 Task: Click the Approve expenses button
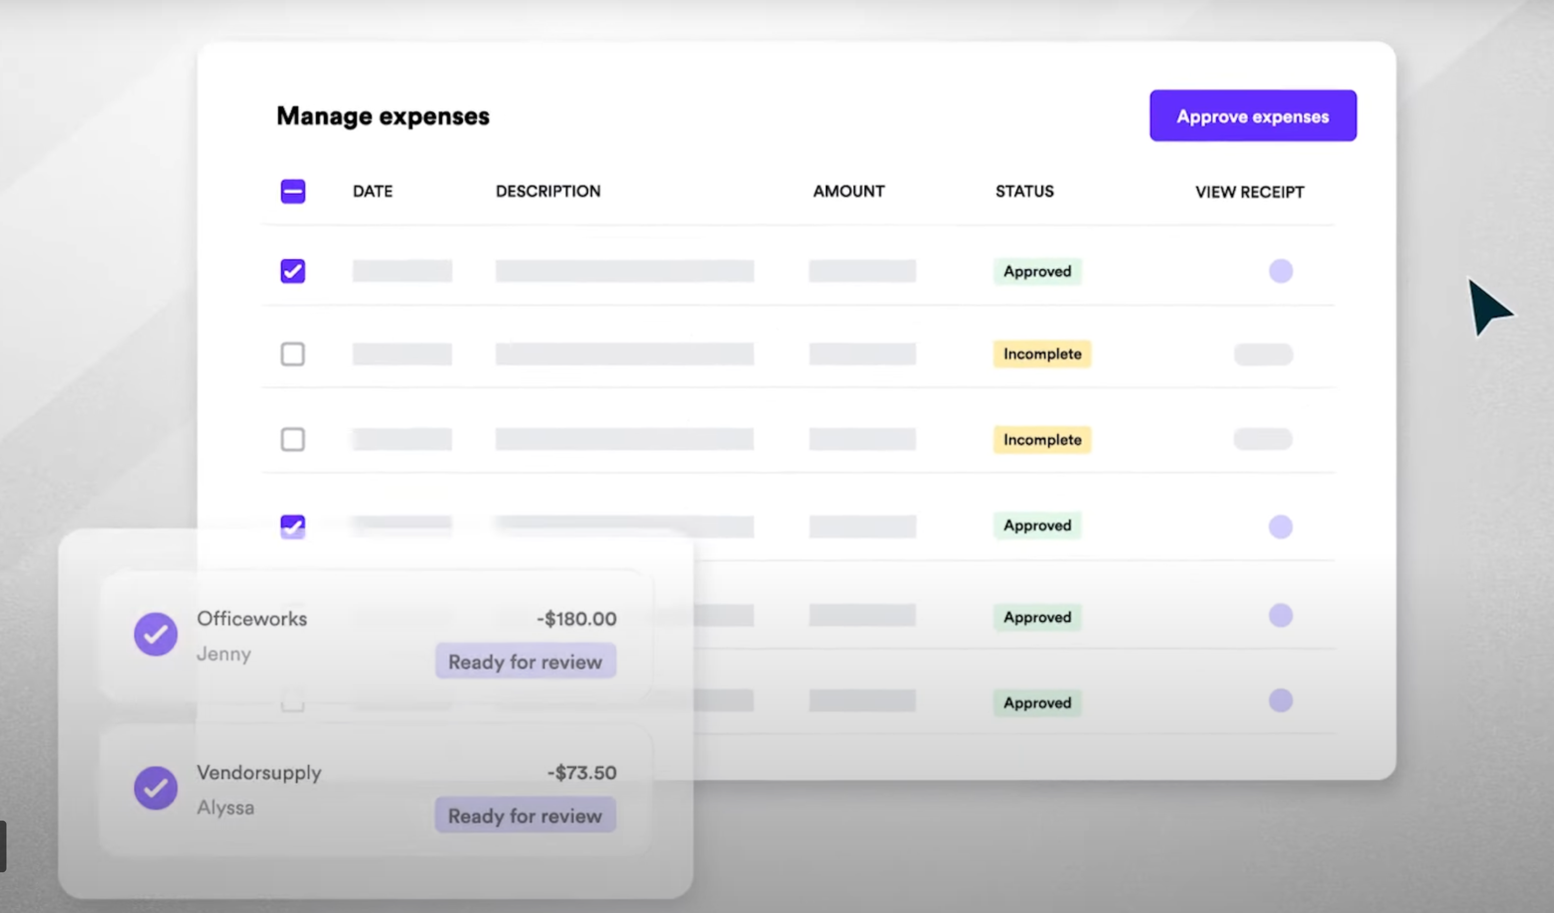(x=1252, y=116)
